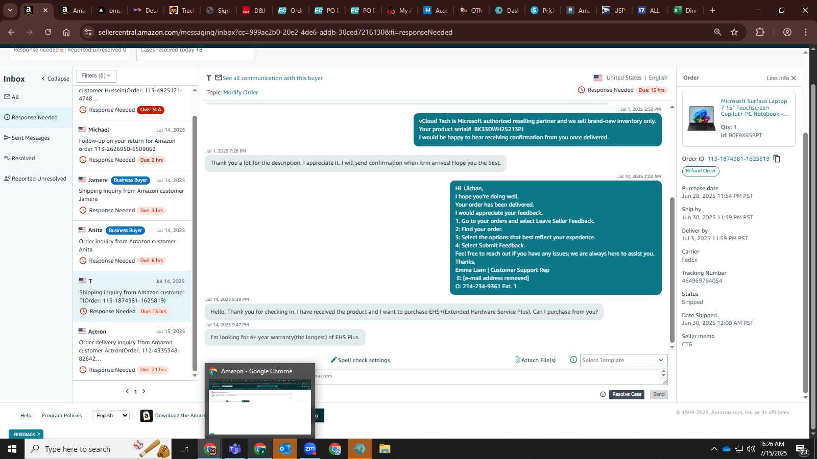Open Chrome three-dot menu
The image size is (817, 459).
click(x=806, y=32)
